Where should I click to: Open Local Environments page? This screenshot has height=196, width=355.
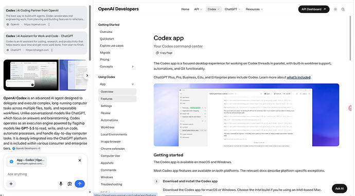coord(114,134)
